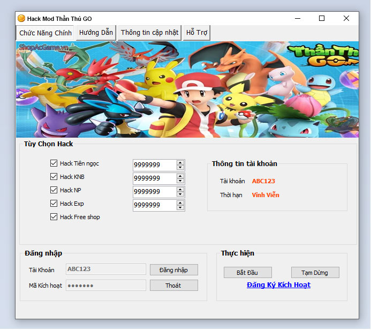Viewport: 371px width, 330px height.
Task: Click the Vĩnh Viễn expiry text
Action: (x=266, y=195)
